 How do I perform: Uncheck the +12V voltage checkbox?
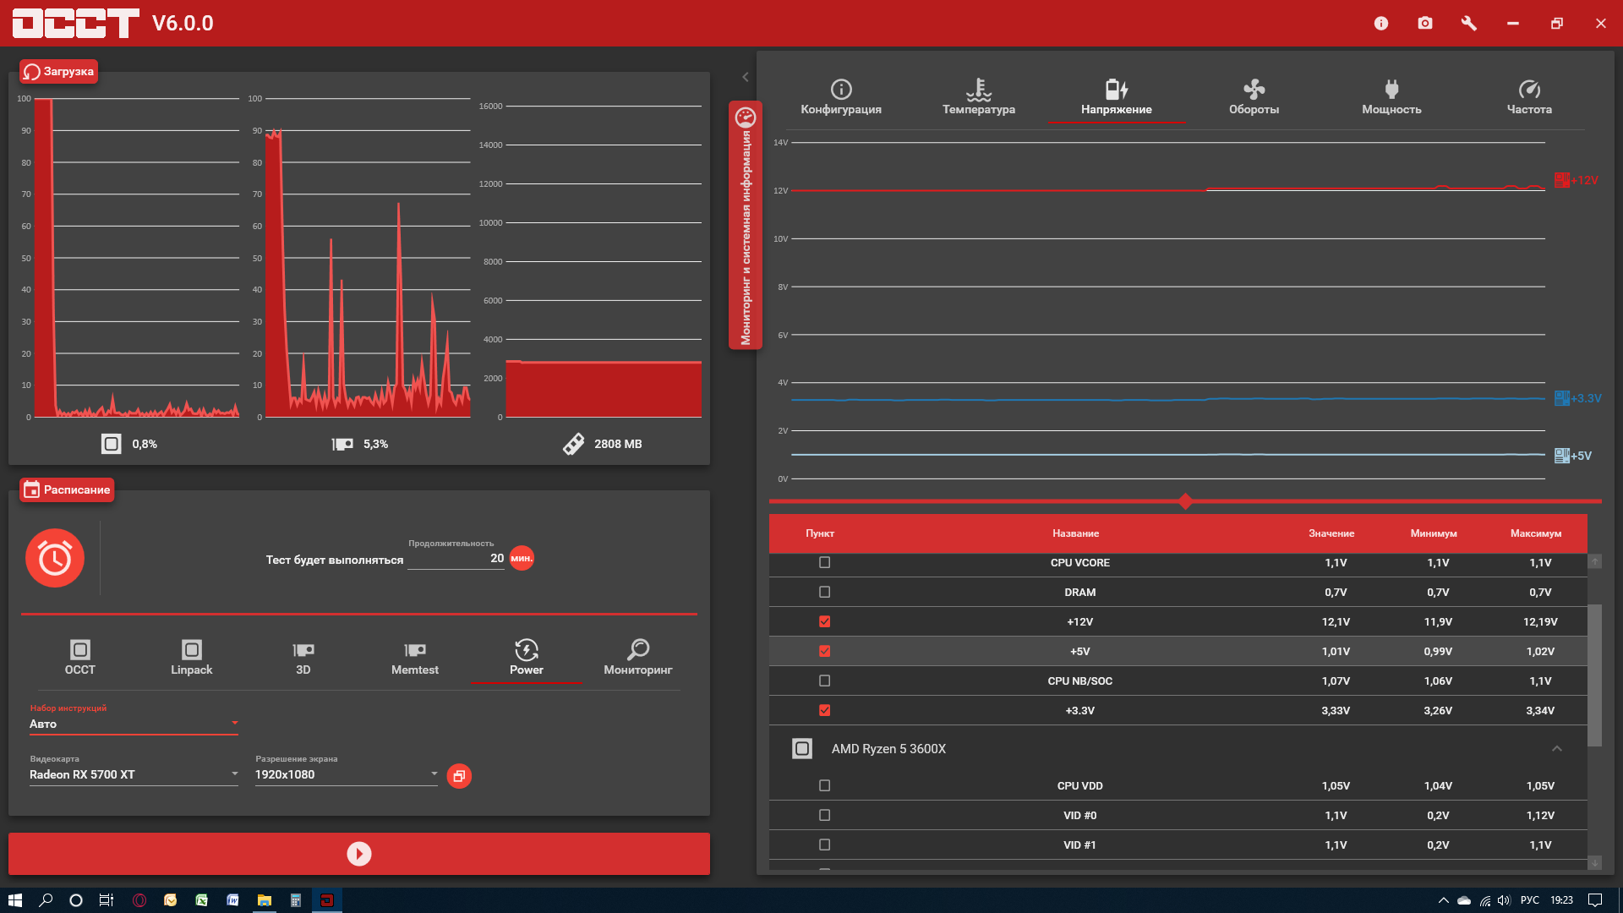click(825, 621)
